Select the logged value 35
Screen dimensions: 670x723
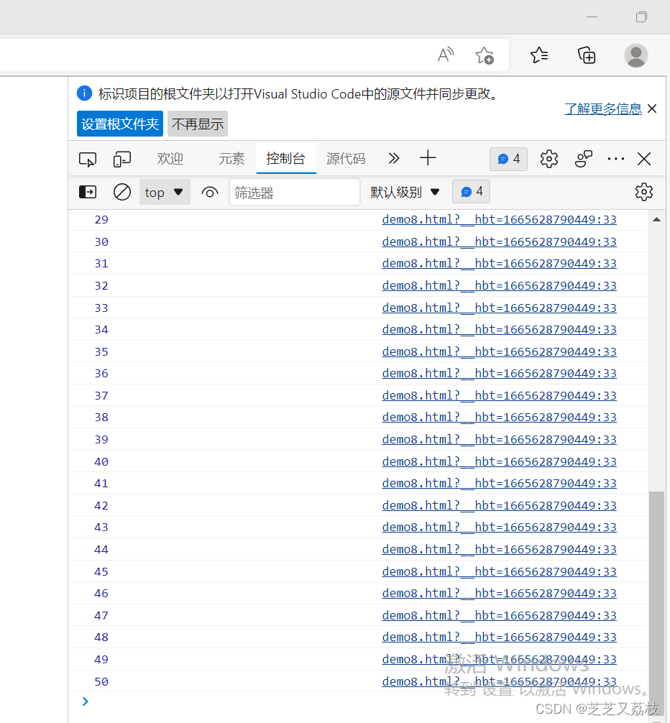[101, 352]
